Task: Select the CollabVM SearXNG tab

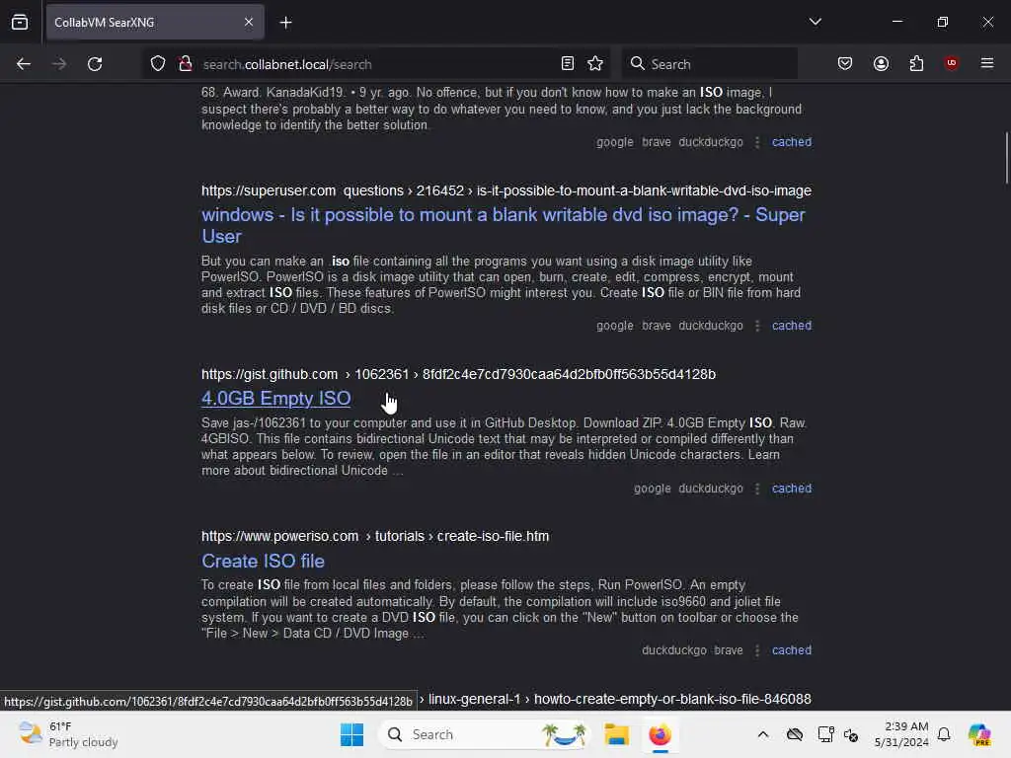Action: (x=155, y=23)
